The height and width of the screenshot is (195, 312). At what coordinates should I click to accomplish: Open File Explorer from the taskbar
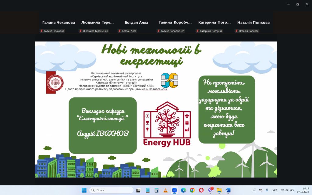pyautogui.click(x=219, y=190)
